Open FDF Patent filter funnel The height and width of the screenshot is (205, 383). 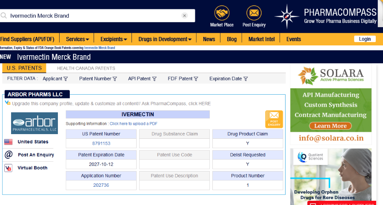tap(196, 79)
